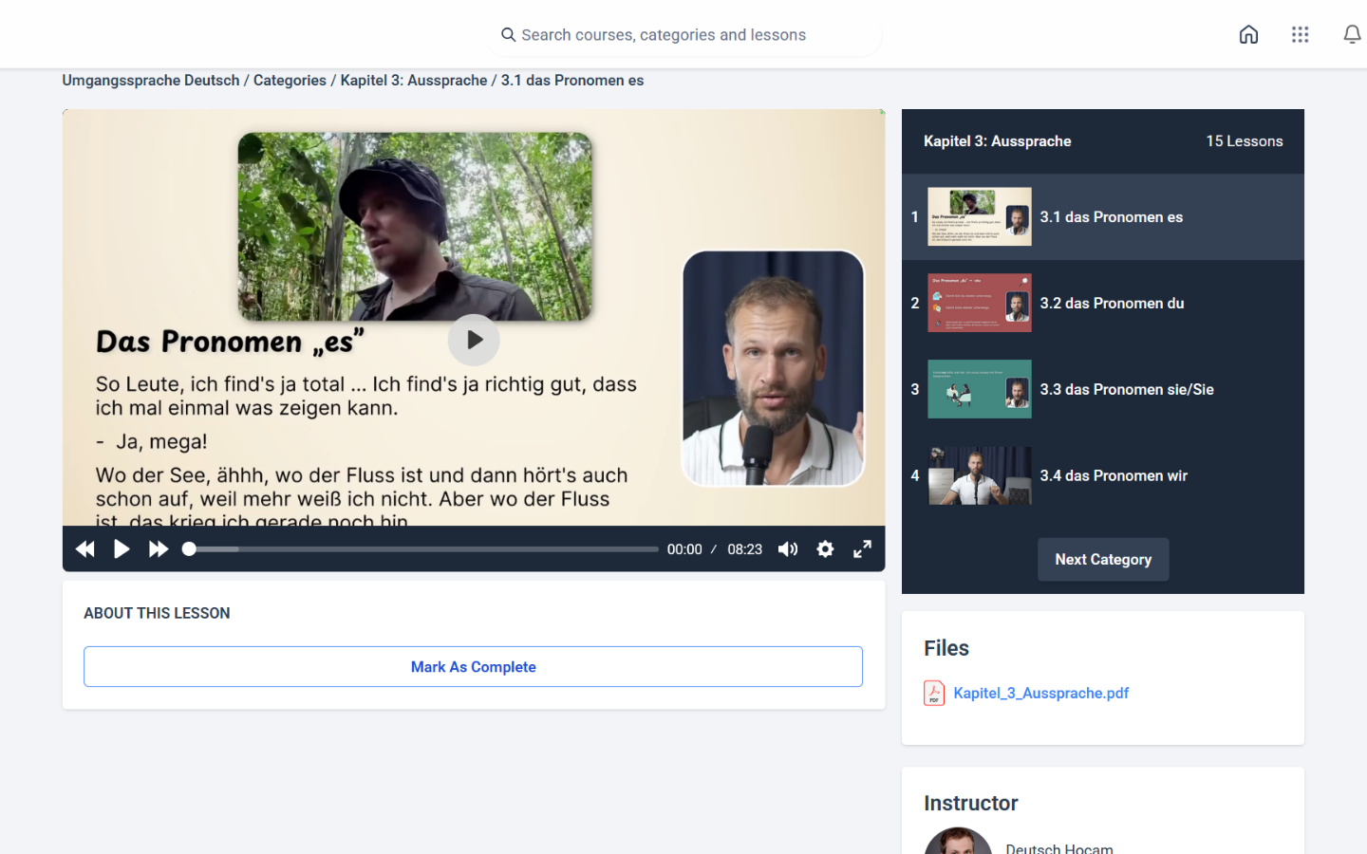
Task: Click the search courses input field
Action: 683,35
